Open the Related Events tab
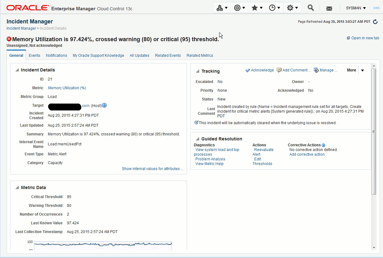383x258 pixels. point(168,56)
